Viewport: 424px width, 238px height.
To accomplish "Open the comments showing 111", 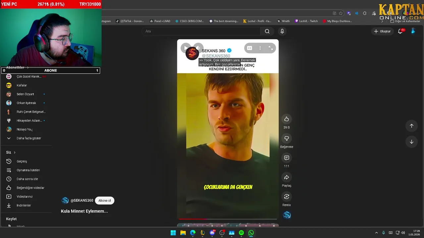I will 287,158.
